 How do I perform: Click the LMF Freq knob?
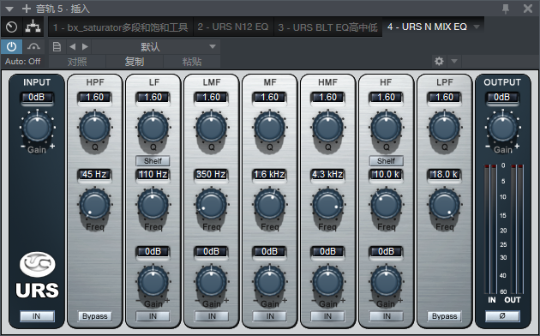[212, 205]
